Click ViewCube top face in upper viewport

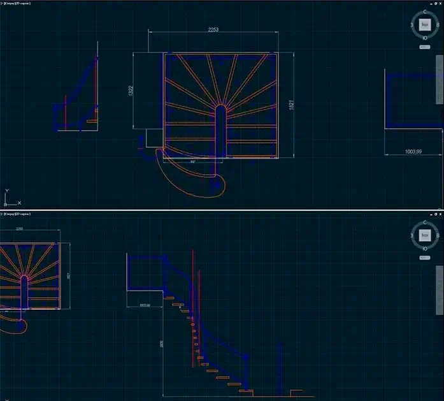click(424, 26)
